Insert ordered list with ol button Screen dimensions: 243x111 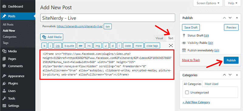coord(113,46)
